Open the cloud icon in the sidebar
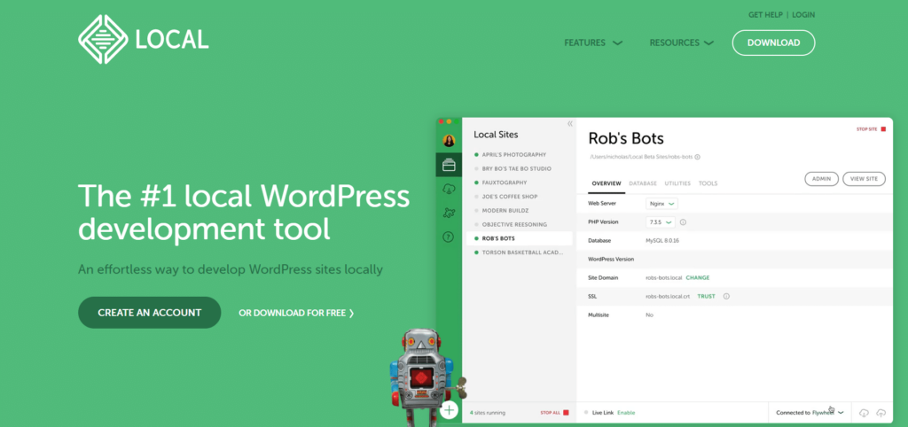Image resolution: width=908 pixels, height=427 pixels. coord(449,189)
